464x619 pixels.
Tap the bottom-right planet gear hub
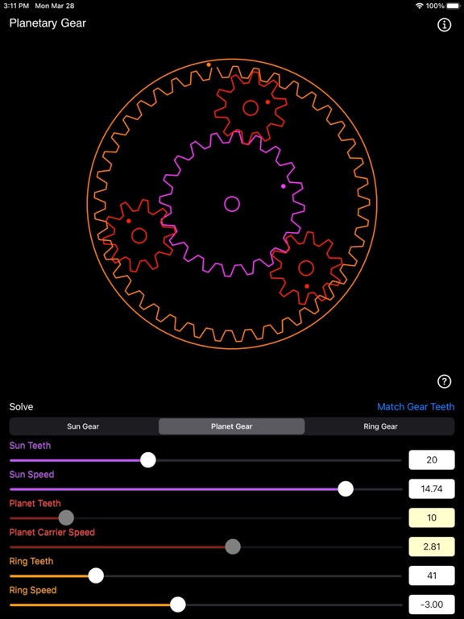pyautogui.click(x=306, y=268)
